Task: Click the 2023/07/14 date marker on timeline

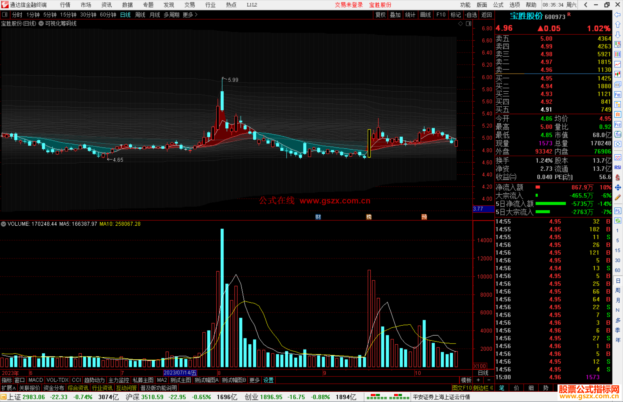Action: [180, 373]
